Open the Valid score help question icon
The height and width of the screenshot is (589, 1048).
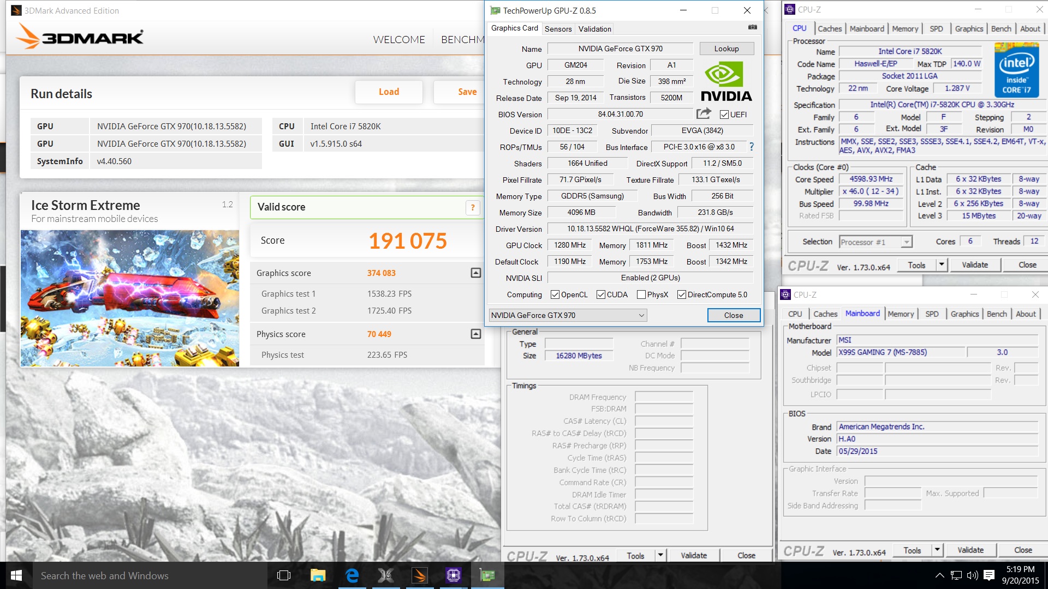click(473, 207)
